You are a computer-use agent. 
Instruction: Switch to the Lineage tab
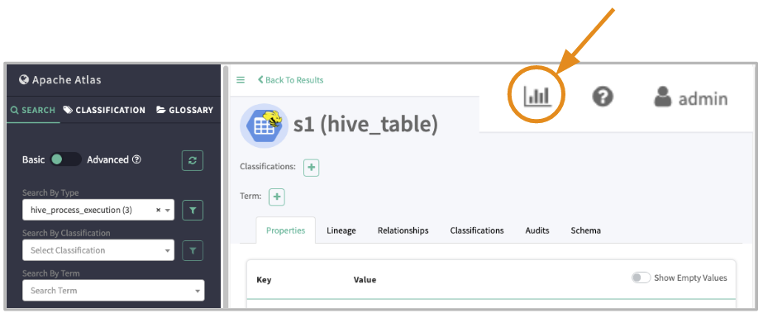coord(341,230)
